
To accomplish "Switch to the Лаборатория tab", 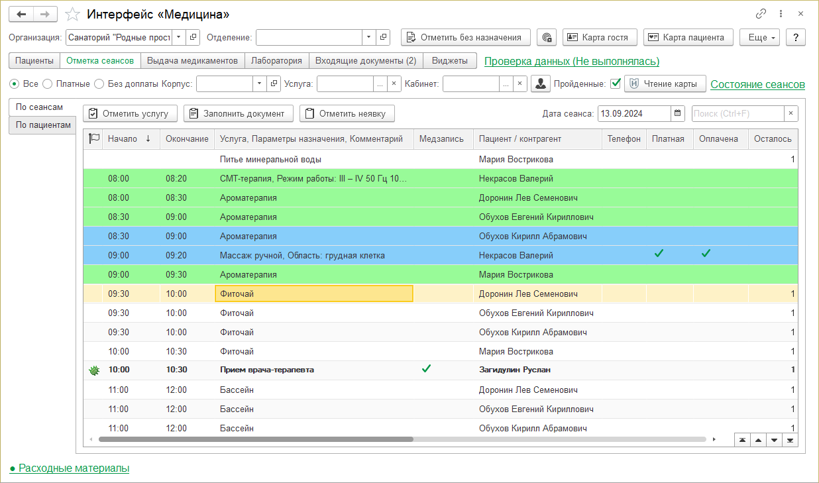I will [276, 61].
